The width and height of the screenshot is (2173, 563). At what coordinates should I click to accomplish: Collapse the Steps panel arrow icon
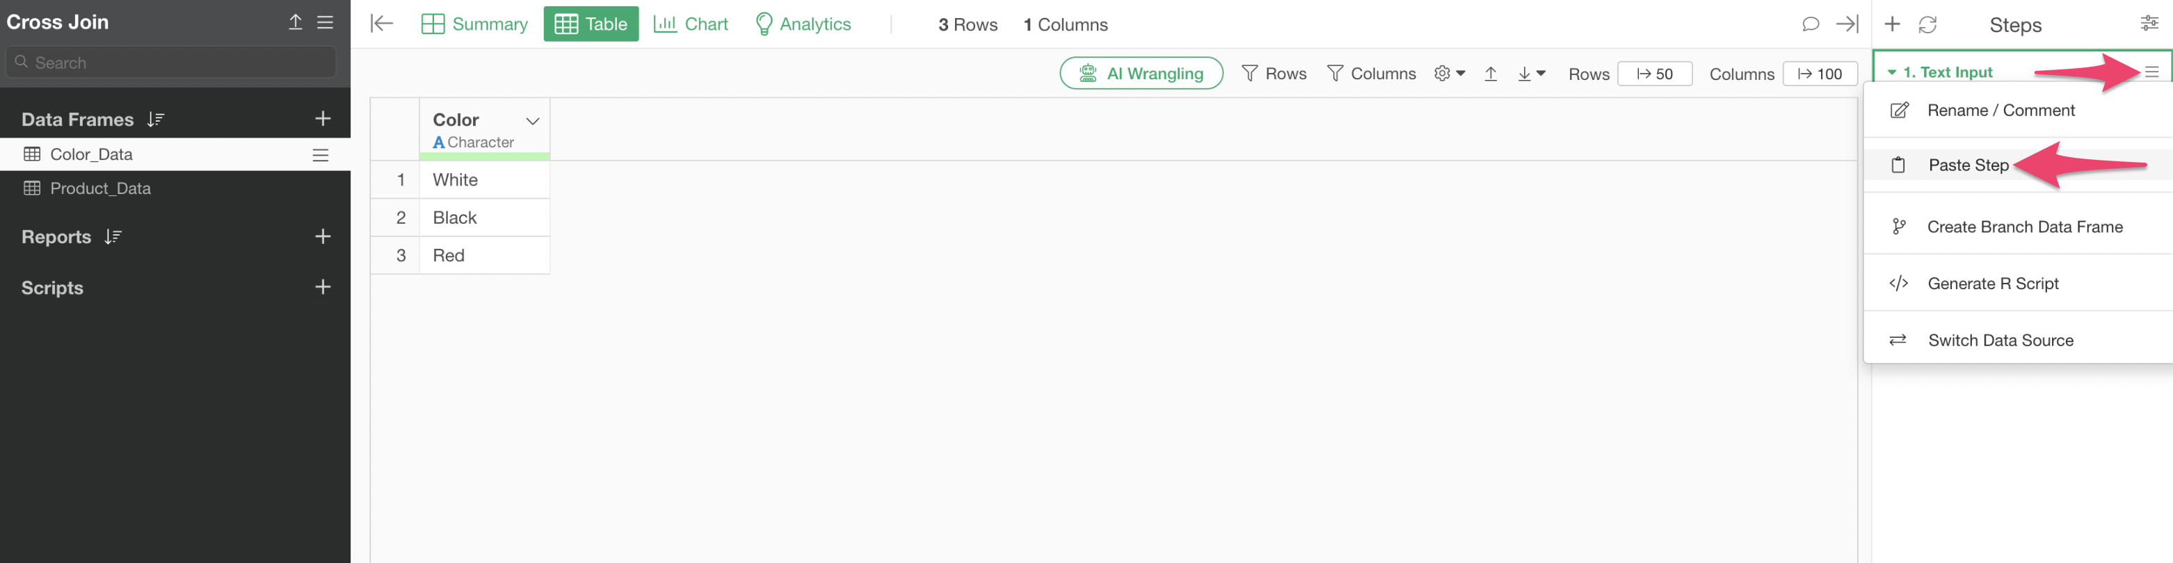1847,24
